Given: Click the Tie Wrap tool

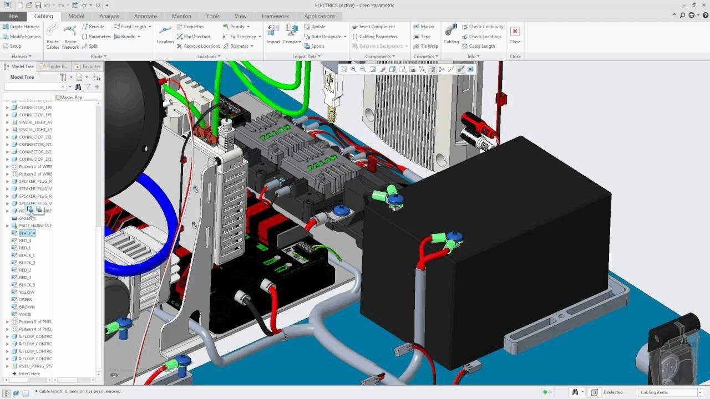Looking at the screenshot, I should coord(425,46).
